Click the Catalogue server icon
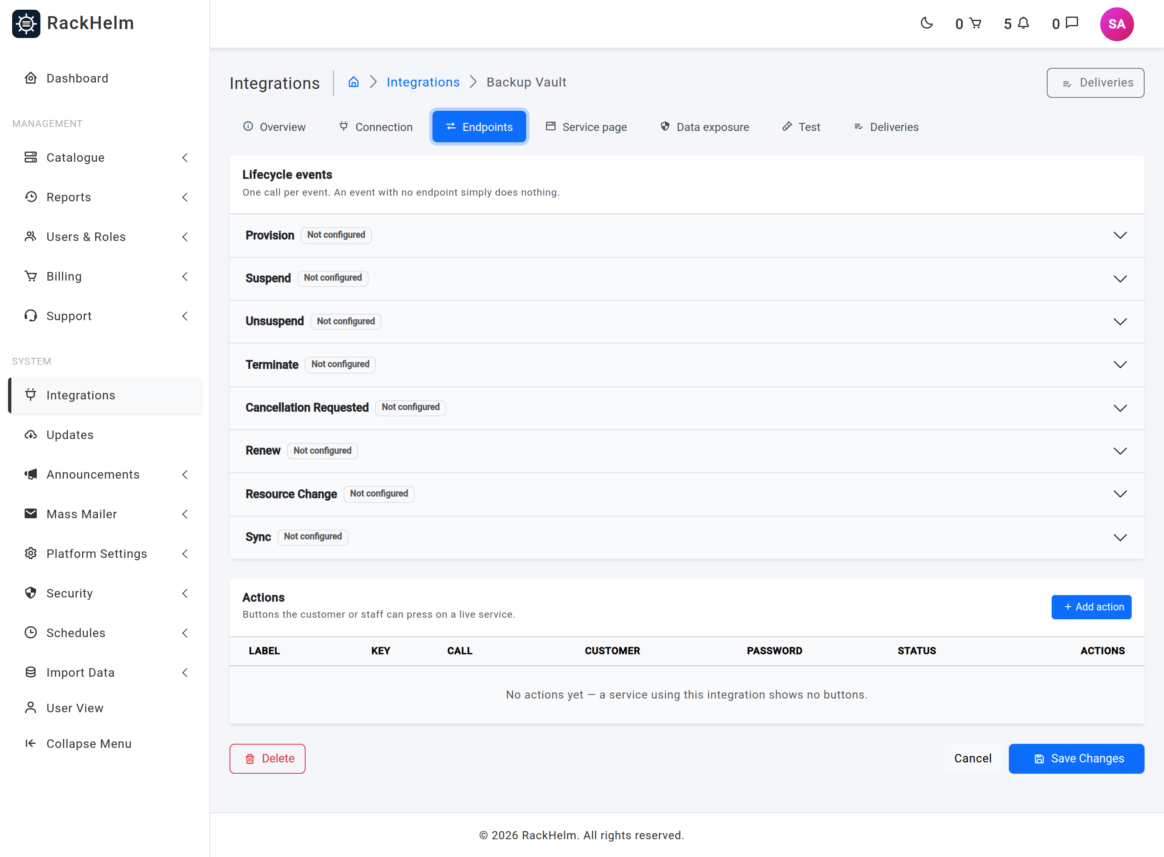This screenshot has width=1164, height=857. pos(31,157)
